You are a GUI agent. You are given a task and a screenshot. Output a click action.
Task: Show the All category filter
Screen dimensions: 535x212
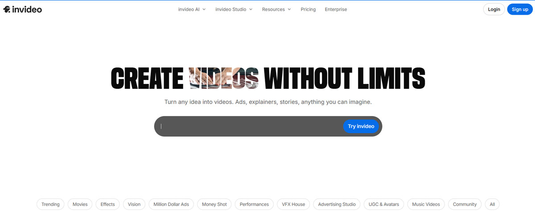coord(492,204)
